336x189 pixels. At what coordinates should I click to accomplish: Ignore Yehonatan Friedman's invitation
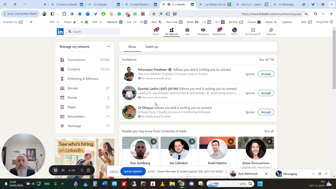[x=250, y=74]
